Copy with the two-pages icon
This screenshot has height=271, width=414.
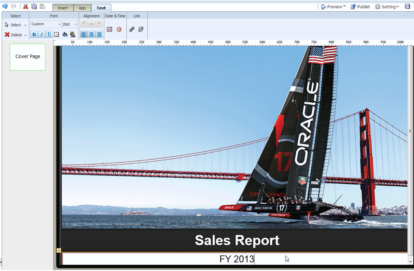pos(34,6)
